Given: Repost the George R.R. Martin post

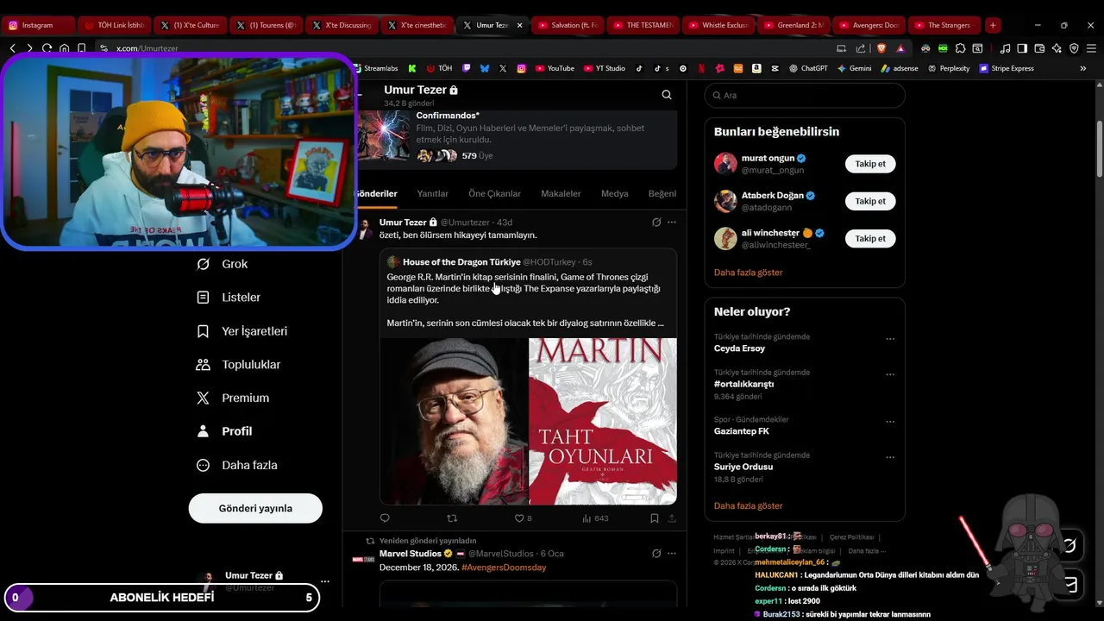Looking at the screenshot, I should (451, 518).
